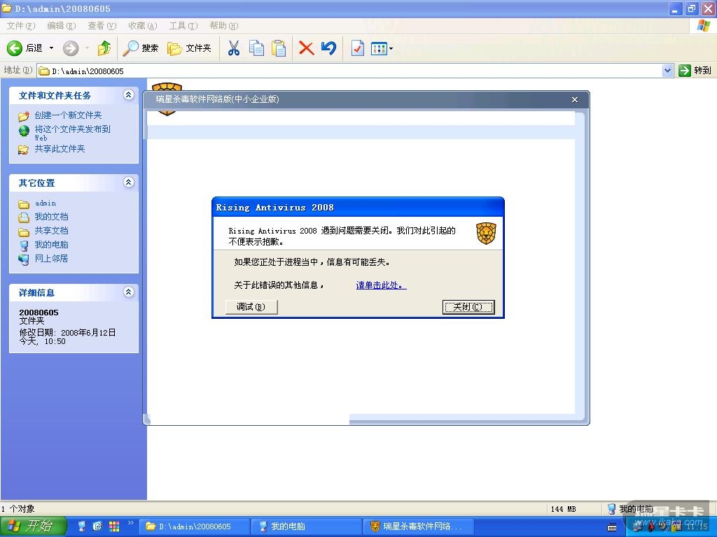The image size is (717, 537).
Task: Click 共享此文件夹 link
Action: (x=60, y=149)
